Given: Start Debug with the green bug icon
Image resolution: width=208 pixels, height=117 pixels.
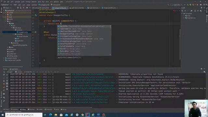Looking at the screenshot, I should coord(188,5).
